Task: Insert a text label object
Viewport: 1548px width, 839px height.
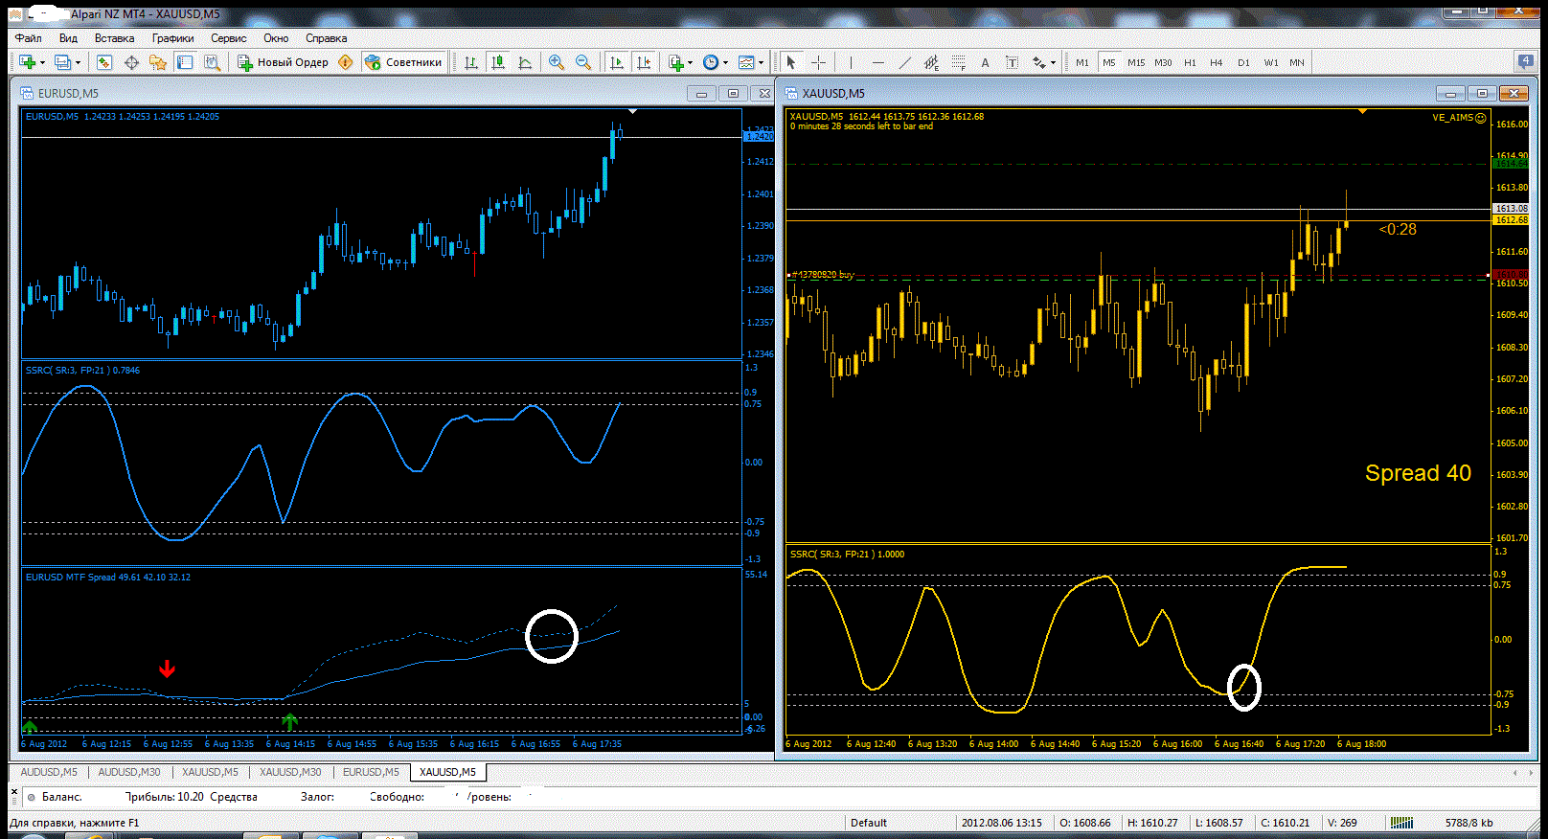Action: pos(1012,62)
